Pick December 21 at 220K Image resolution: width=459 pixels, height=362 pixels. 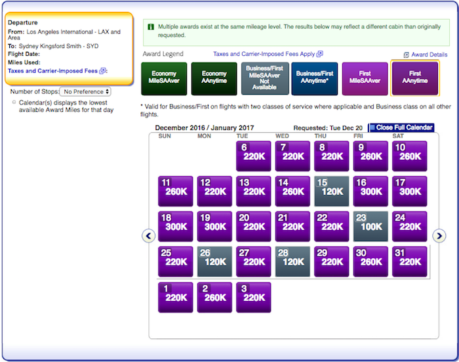[x=292, y=227]
